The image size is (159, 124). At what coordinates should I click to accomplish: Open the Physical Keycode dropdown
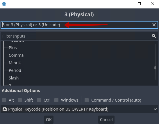point(79,109)
